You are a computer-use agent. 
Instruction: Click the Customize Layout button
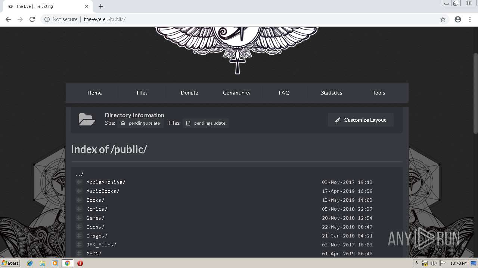(x=361, y=120)
